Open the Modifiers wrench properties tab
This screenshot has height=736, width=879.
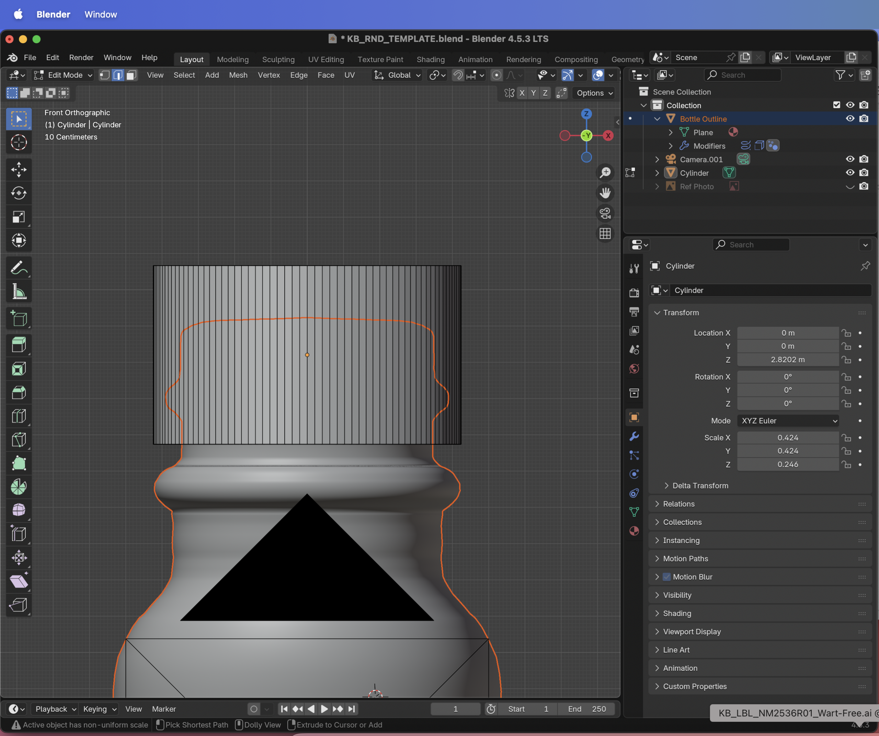click(x=634, y=436)
